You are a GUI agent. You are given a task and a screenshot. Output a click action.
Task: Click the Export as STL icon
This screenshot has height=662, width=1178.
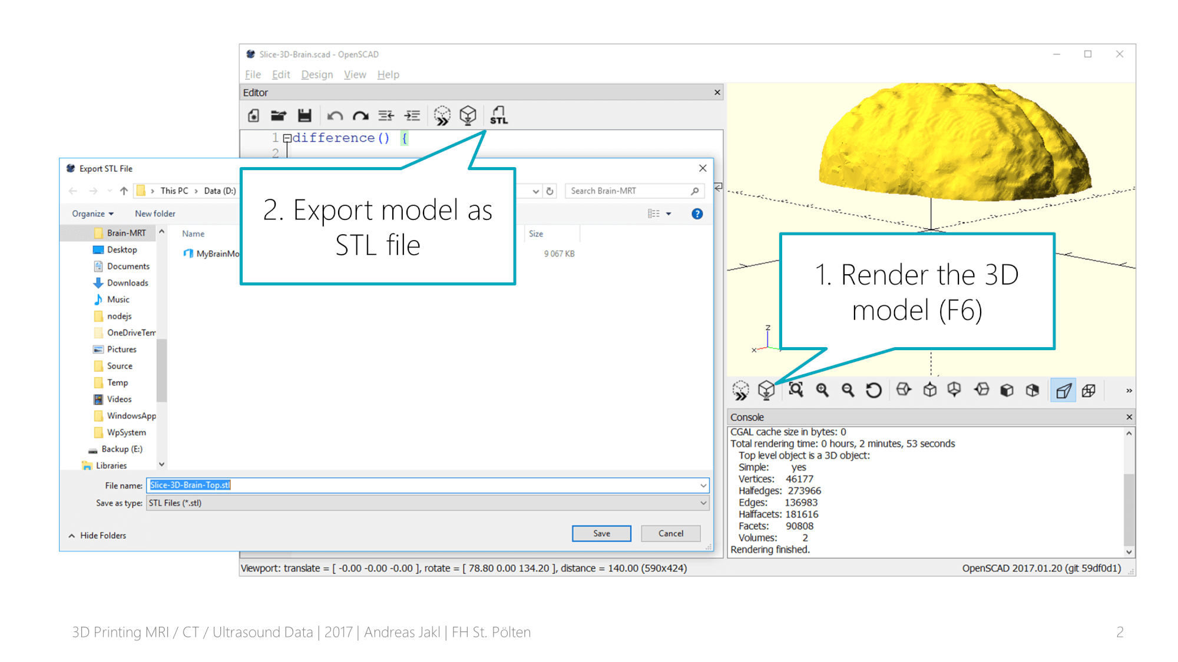coord(499,115)
